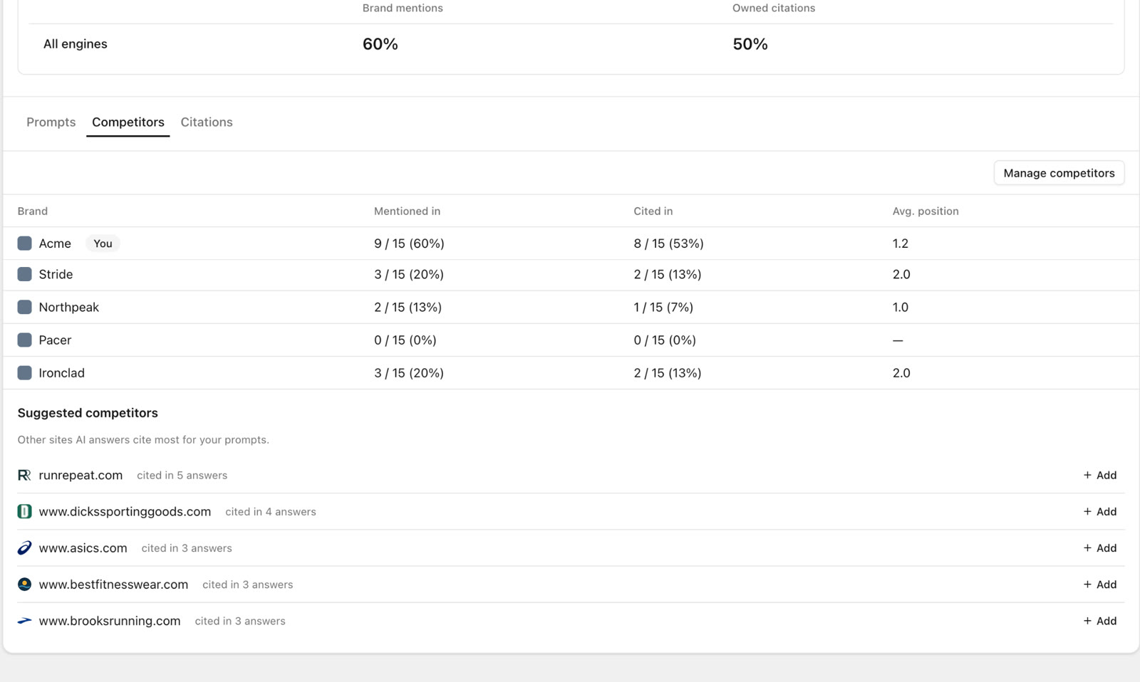Add www.brooksrunning.com as competitor
This screenshot has width=1140, height=682.
tap(1100, 621)
